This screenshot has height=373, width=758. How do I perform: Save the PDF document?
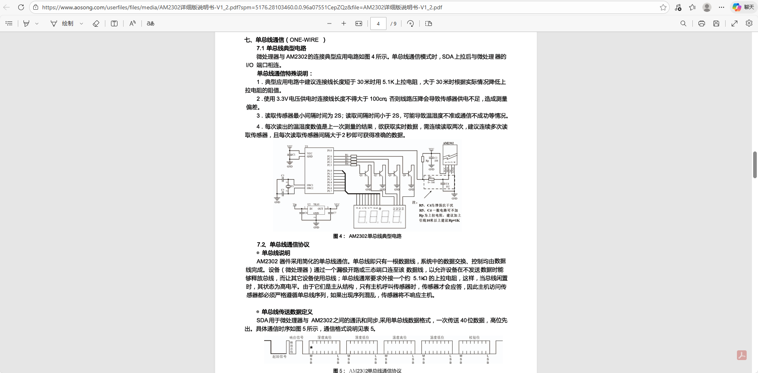click(x=716, y=23)
